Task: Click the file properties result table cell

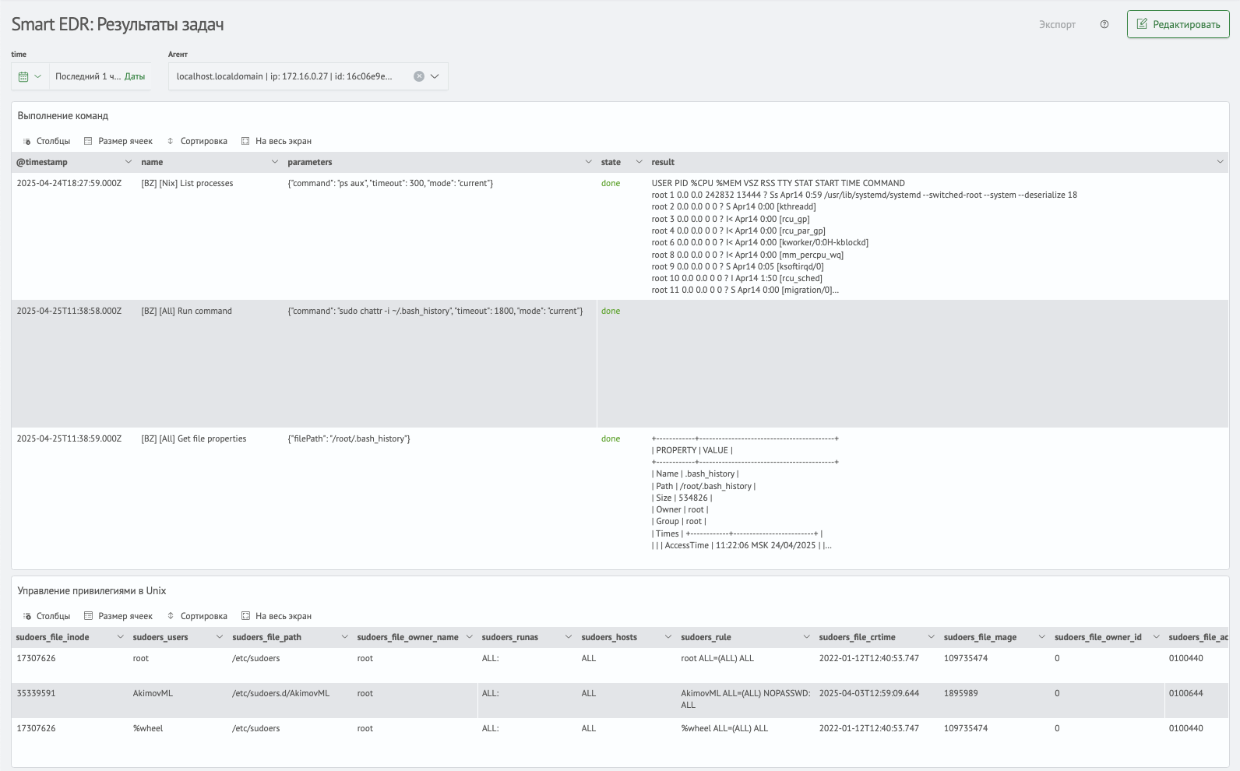Action: pos(745,492)
